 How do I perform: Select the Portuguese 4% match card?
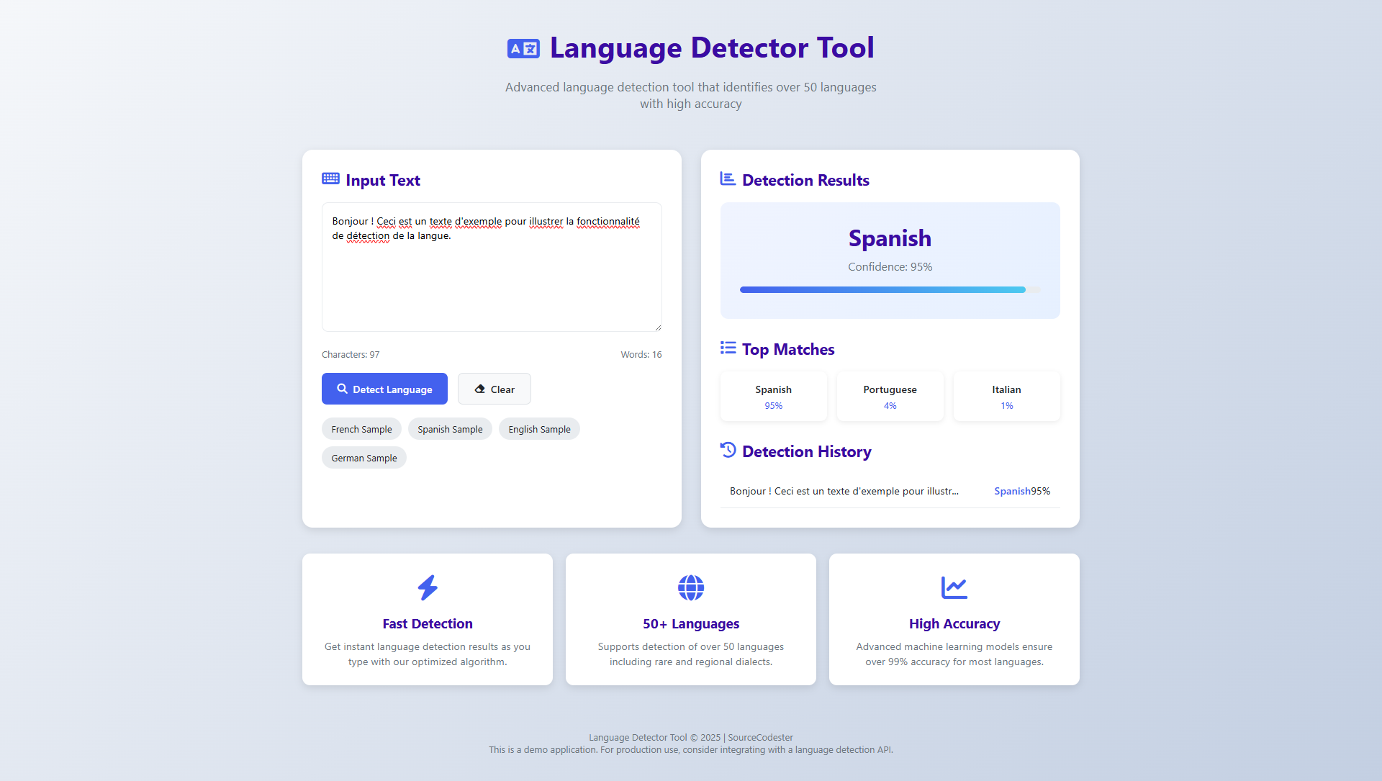click(890, 397)
